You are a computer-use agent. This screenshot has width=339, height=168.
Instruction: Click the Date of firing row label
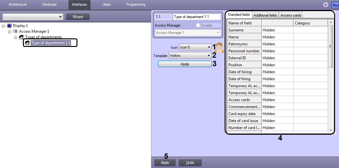tap(244, 79)
